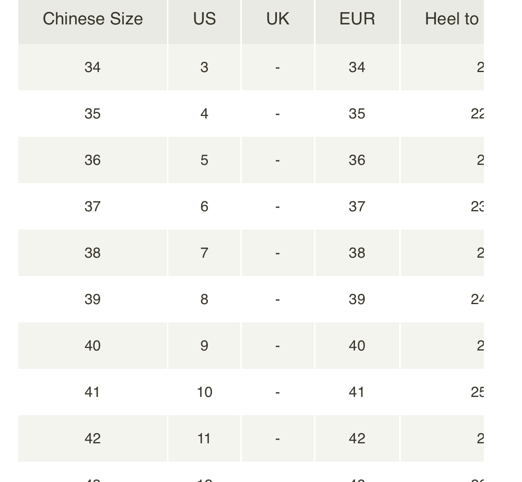Screen dimensions: 522x482
Task: Select EUR size 35 cell
Action: tap(357, 114)
